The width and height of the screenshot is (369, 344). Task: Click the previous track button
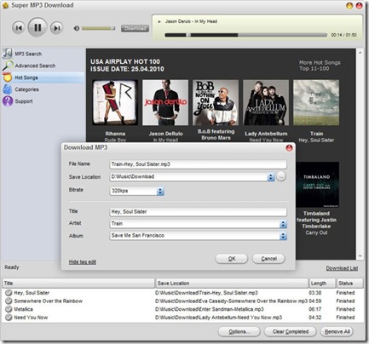[19, 28]
